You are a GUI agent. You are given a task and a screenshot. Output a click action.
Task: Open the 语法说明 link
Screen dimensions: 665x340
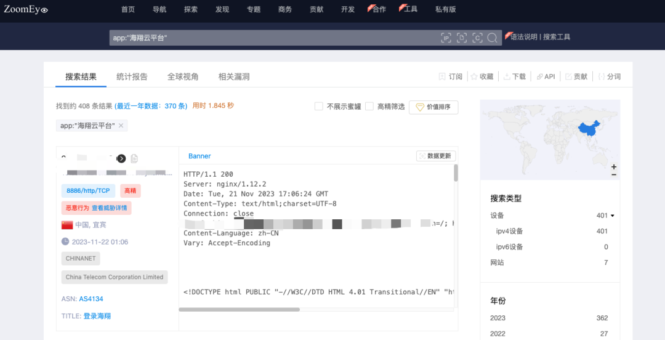[524, 37]
